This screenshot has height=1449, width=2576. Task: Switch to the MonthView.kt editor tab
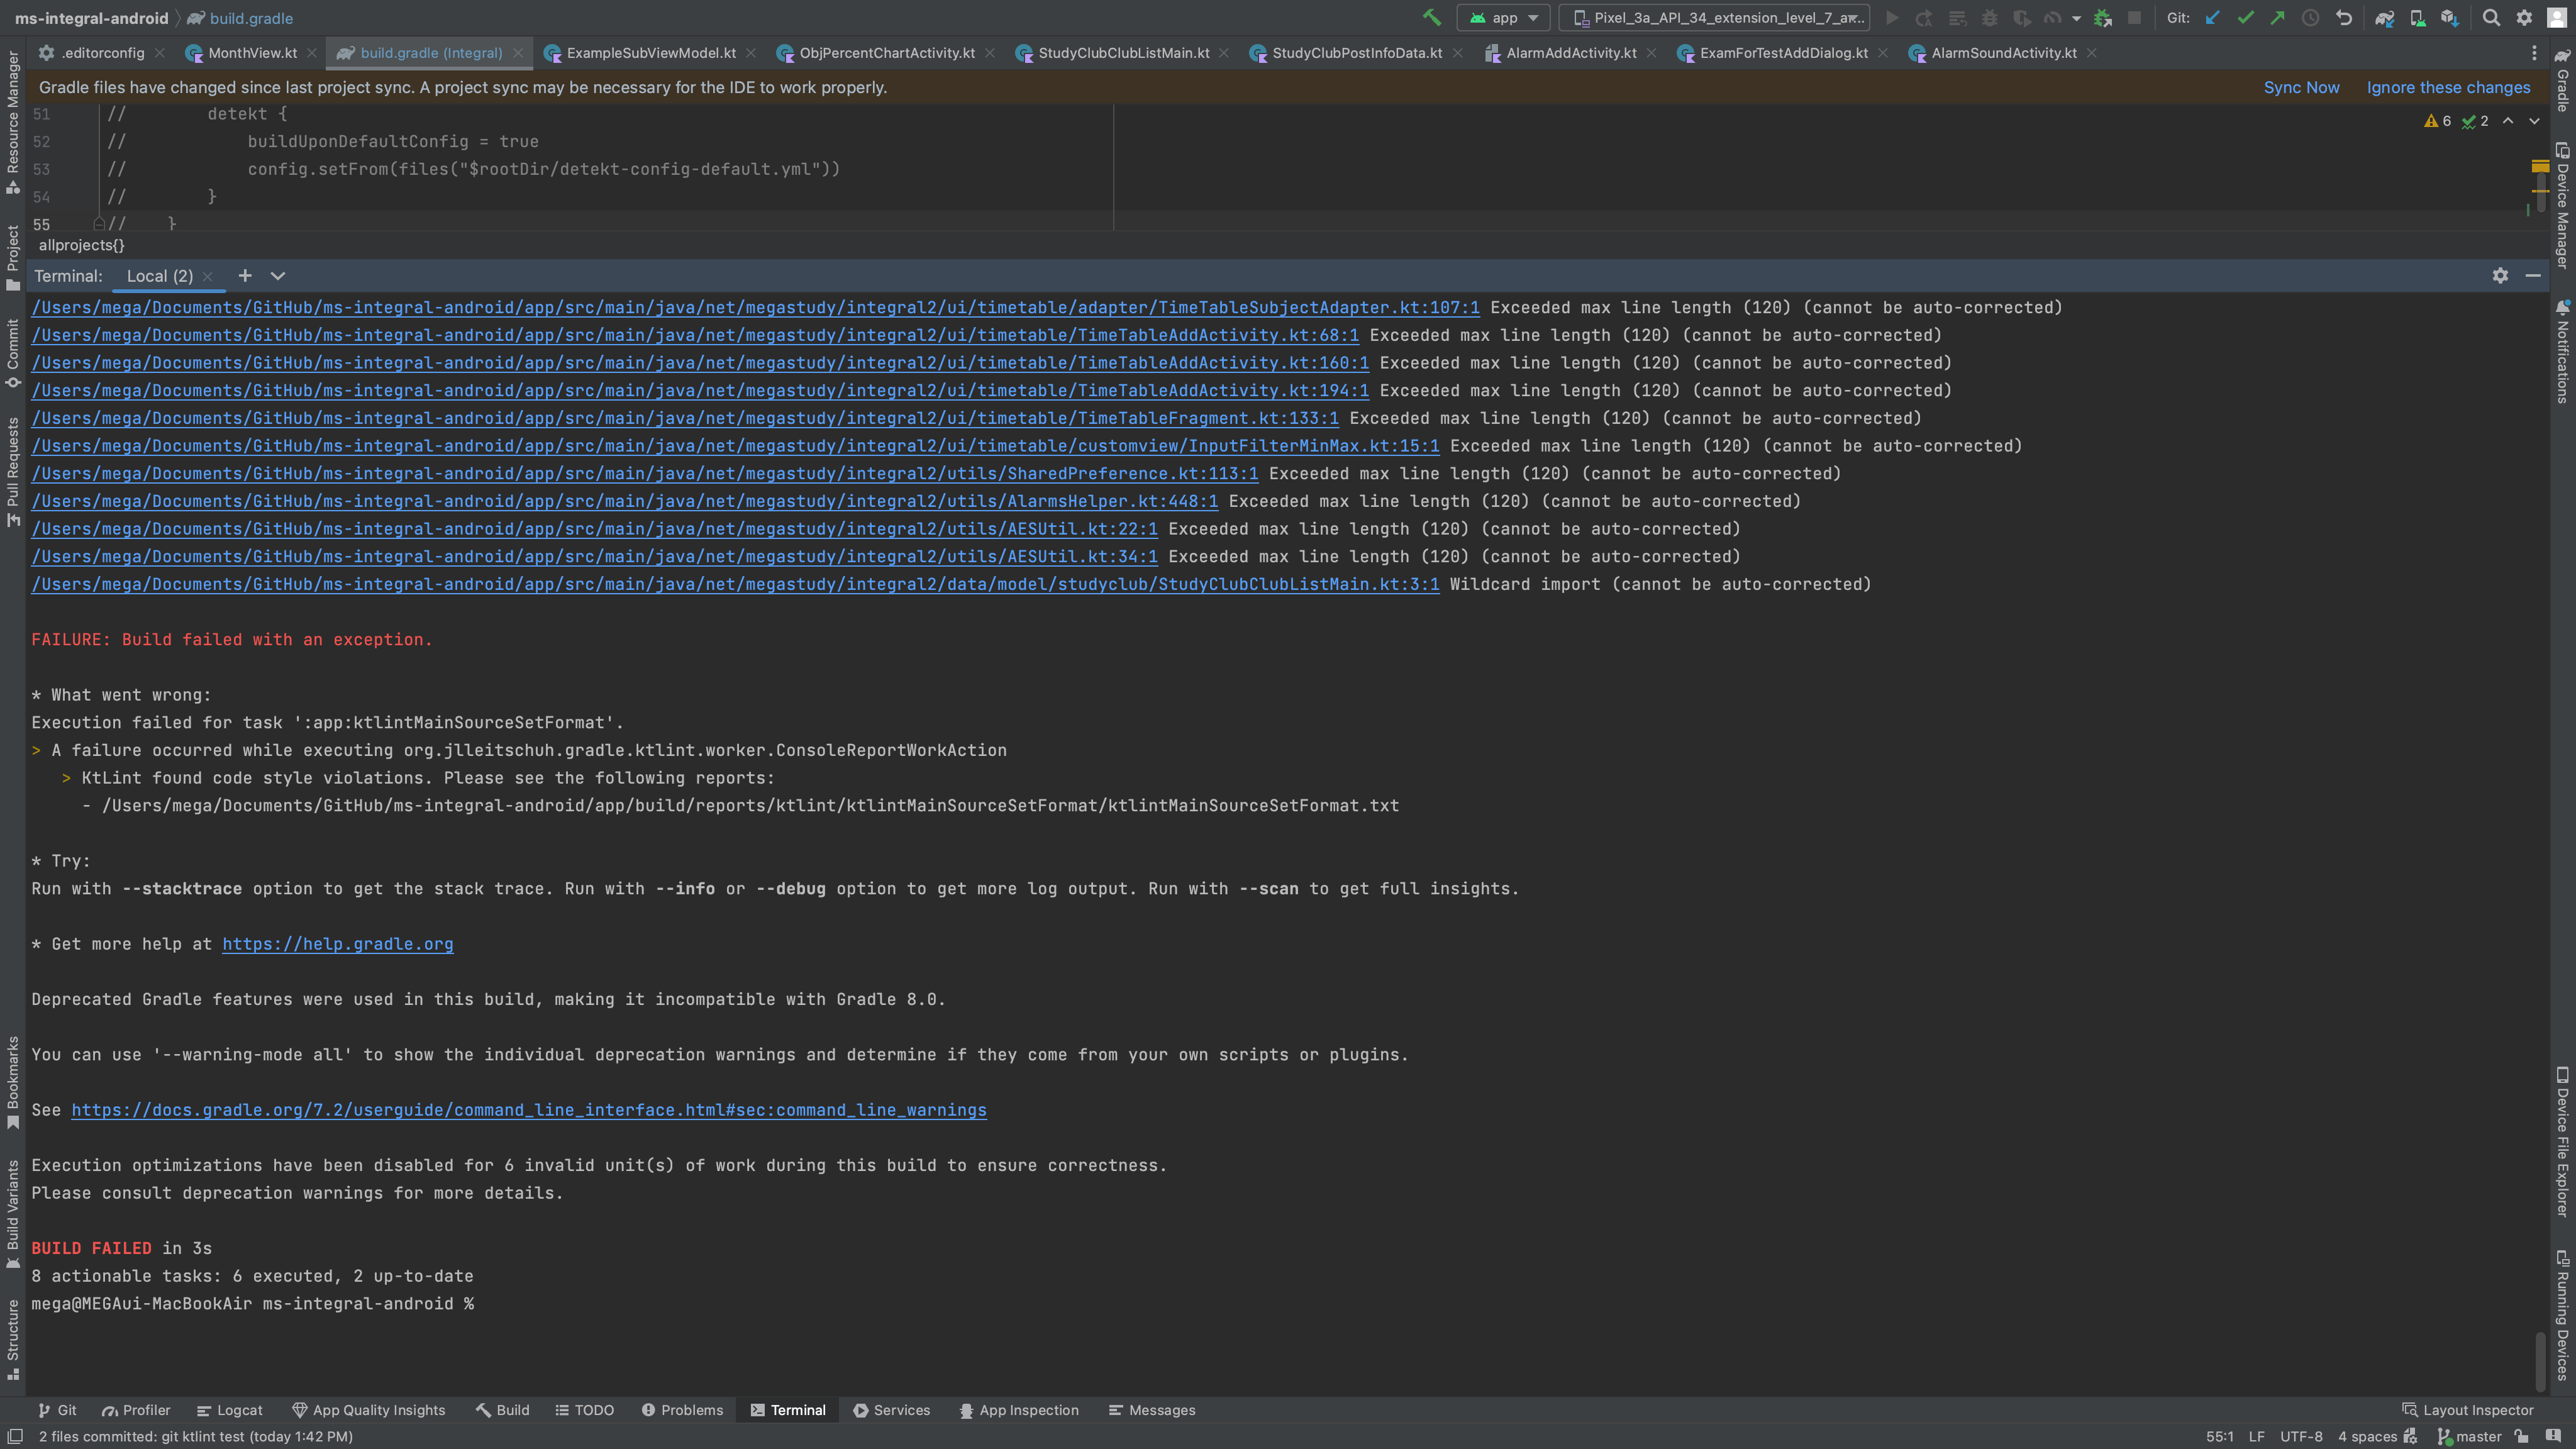pos(252,53)
